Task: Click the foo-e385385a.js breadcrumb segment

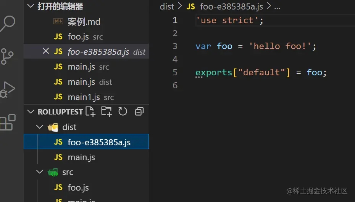Action: coord(231,6)
